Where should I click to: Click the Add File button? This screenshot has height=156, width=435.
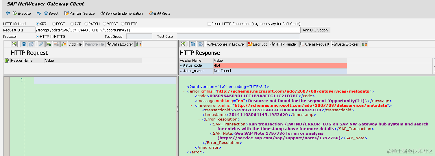click(75, 44)
